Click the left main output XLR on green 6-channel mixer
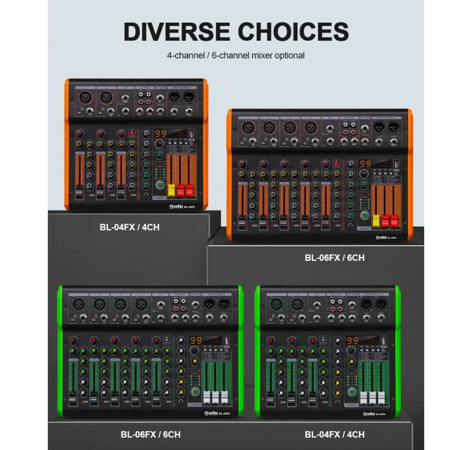 pyautogui.click(x=209, y=304)
